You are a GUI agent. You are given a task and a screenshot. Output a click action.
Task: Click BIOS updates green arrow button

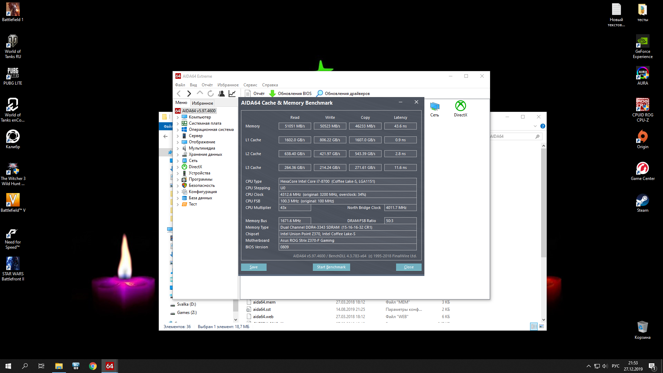pos(272,94)
